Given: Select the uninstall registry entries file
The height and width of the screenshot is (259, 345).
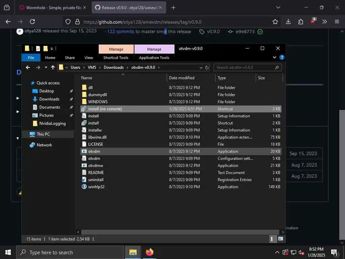Looking at the screenshot, I should [181, 180].
